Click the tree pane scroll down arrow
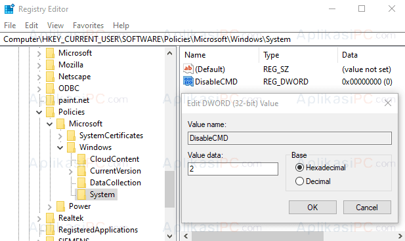The height and width of the screenshot is (241, 405). (170, 236)
